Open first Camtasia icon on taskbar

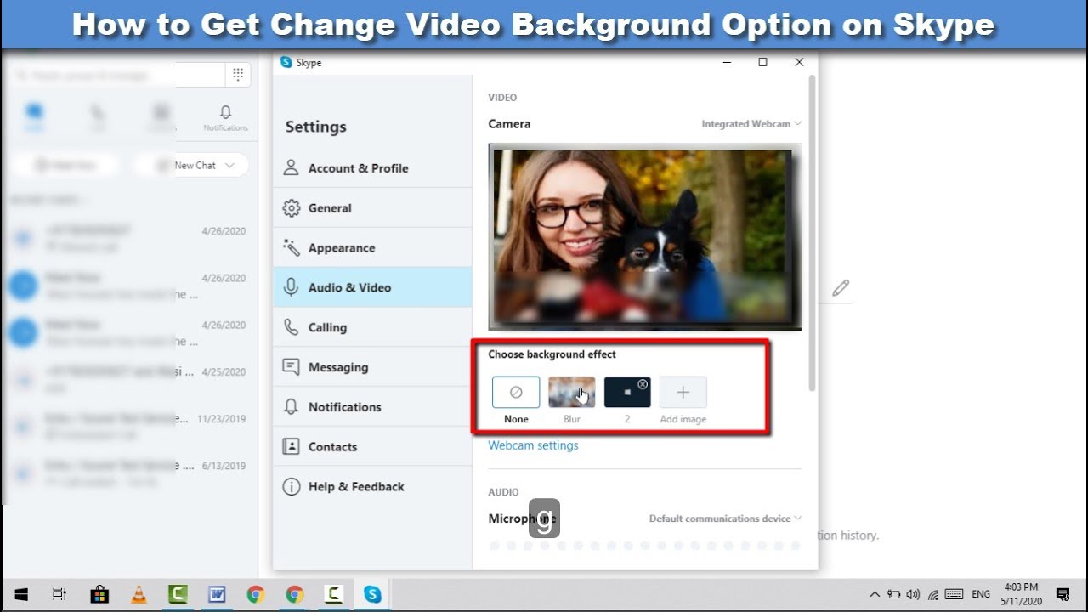pos(178,595)
